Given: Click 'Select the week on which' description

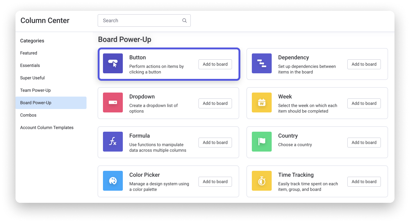Looking at the screenshot, I should (308, 108).
